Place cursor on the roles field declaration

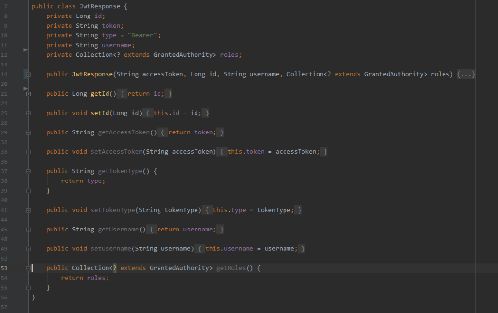(230, 55)
